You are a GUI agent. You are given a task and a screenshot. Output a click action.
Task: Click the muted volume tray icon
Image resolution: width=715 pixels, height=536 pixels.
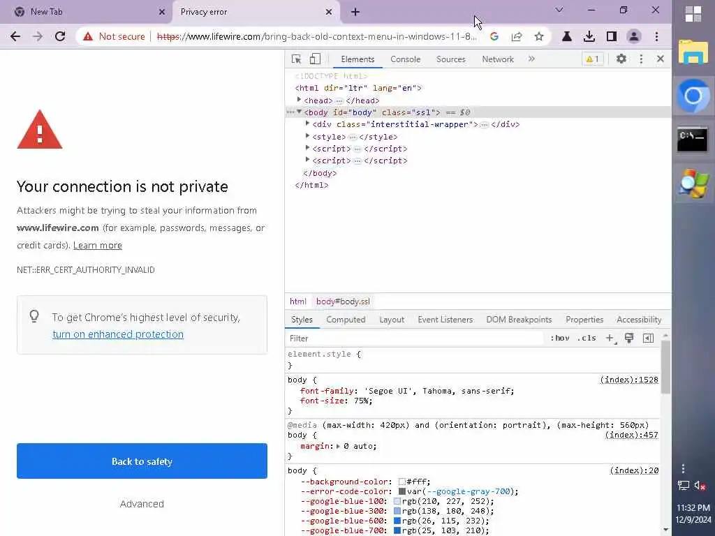tap(700, 486)
